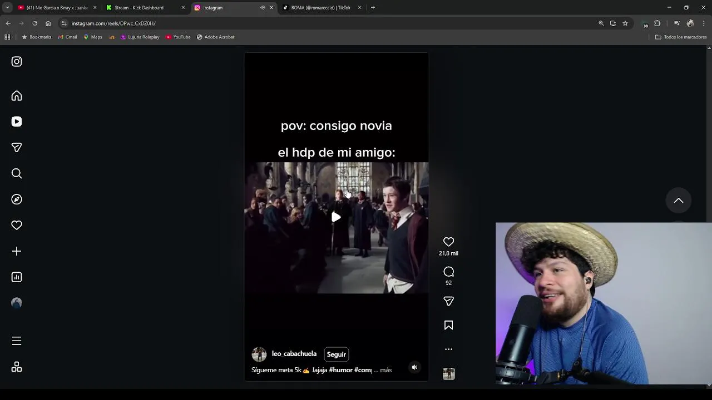Image resolution: width=712 pixels, height=400 pixels.
Task: Close the ROMA TikTok tab
Action: coord(359,8)
